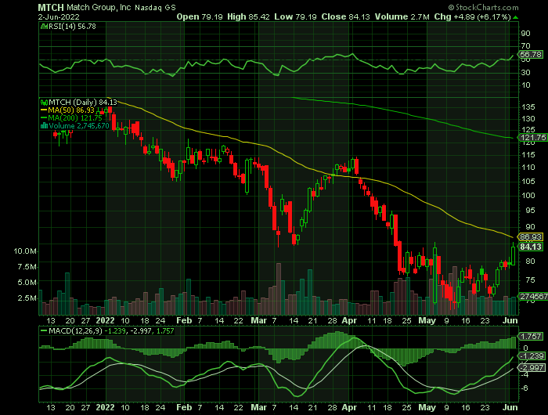The height and width of the screenshot is (415, 548).
Task: Click the 1.757 histogram tag on MACD axis
Action: 532,337
